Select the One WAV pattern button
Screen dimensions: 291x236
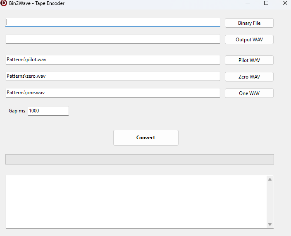pos(249,93)
